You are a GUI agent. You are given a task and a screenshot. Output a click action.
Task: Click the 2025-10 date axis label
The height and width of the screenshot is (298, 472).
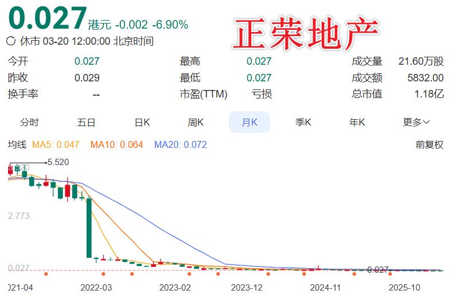pyautogui.click(x=404, y=288)
